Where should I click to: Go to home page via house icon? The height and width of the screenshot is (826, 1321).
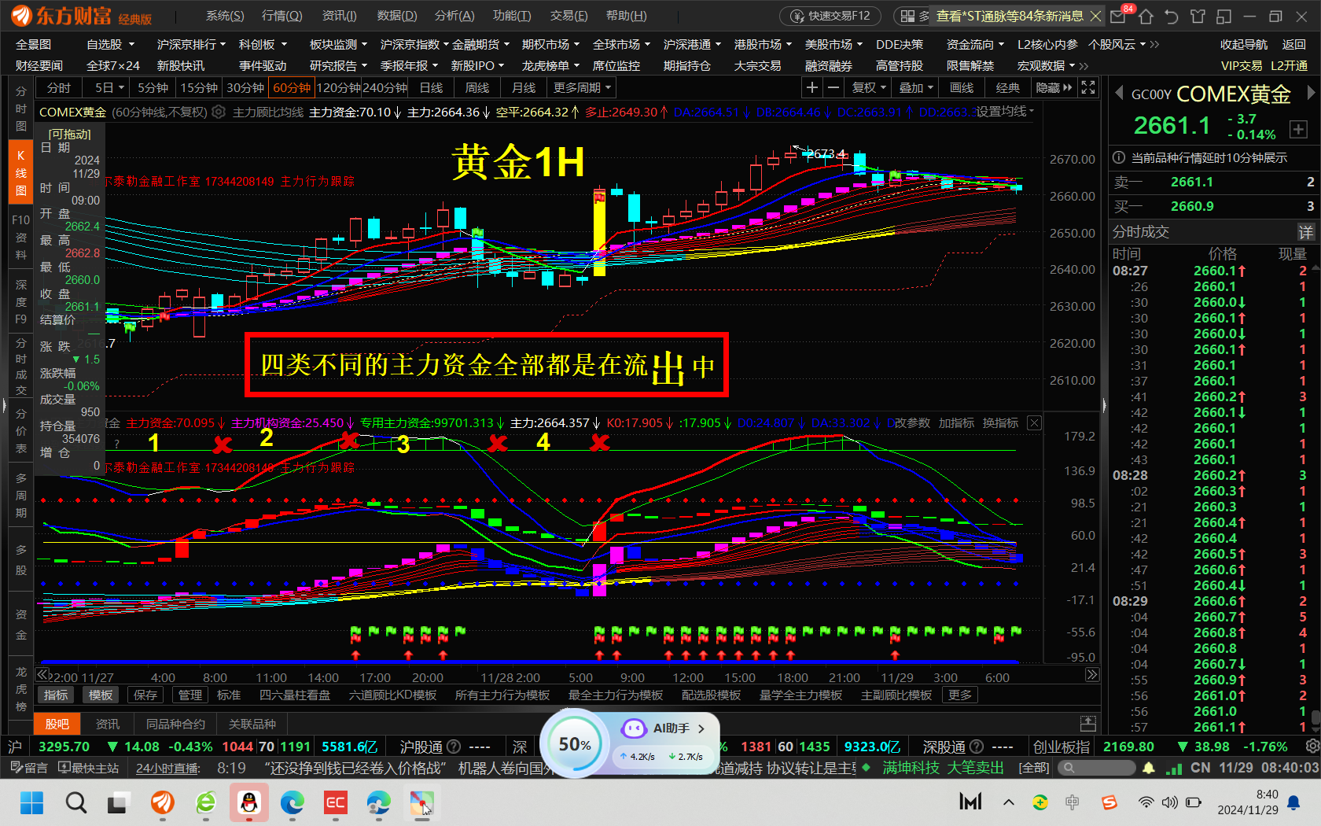pyautogui.click(x=1146, y=17)
